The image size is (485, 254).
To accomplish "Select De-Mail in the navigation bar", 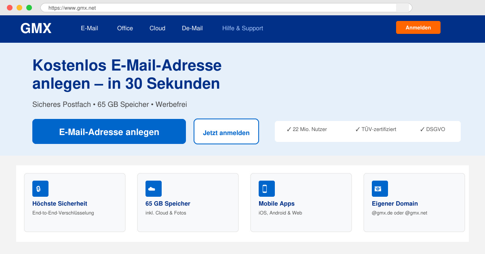I will pyautogui.click(x=192, y=28).
